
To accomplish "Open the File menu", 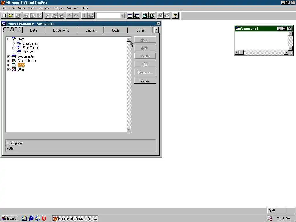I will (x=4, y=8).
